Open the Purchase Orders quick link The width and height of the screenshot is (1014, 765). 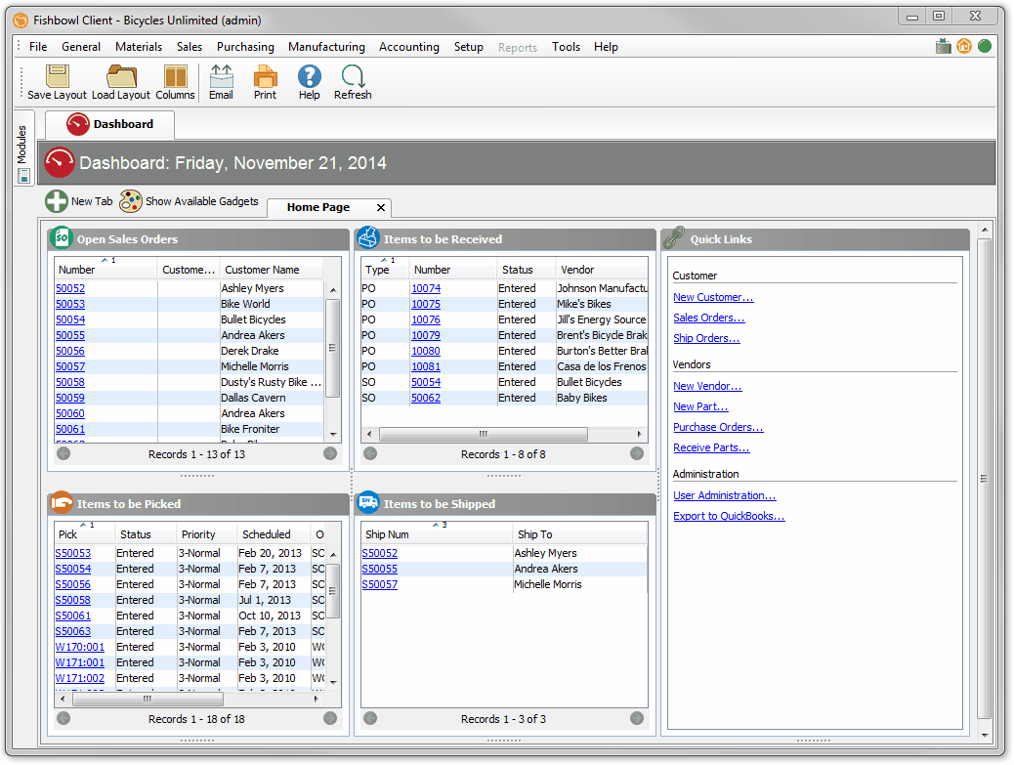click(718, 428)
